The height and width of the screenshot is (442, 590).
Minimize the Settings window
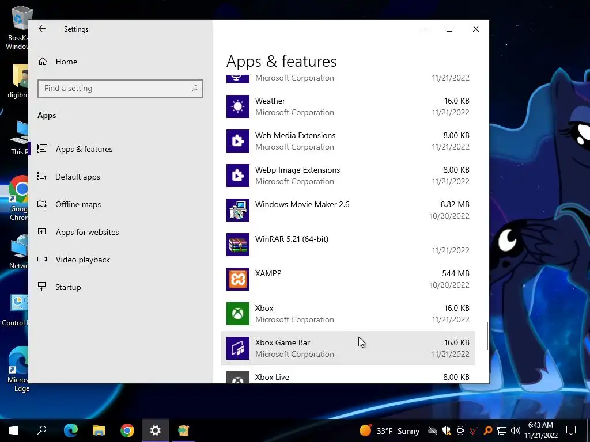[423, 29]
